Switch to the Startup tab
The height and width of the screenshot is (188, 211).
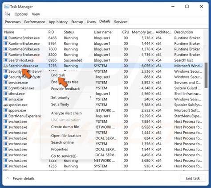(x=77, y=22)
